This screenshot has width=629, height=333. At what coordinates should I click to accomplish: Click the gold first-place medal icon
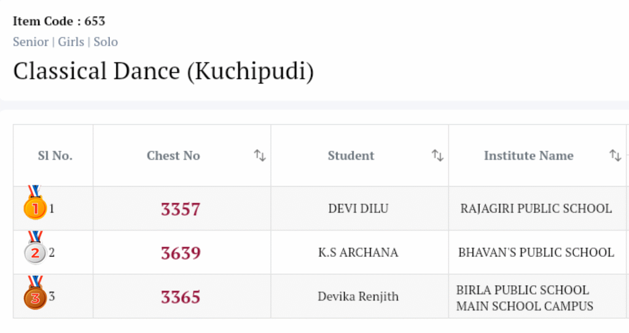(x=35, y=207)
